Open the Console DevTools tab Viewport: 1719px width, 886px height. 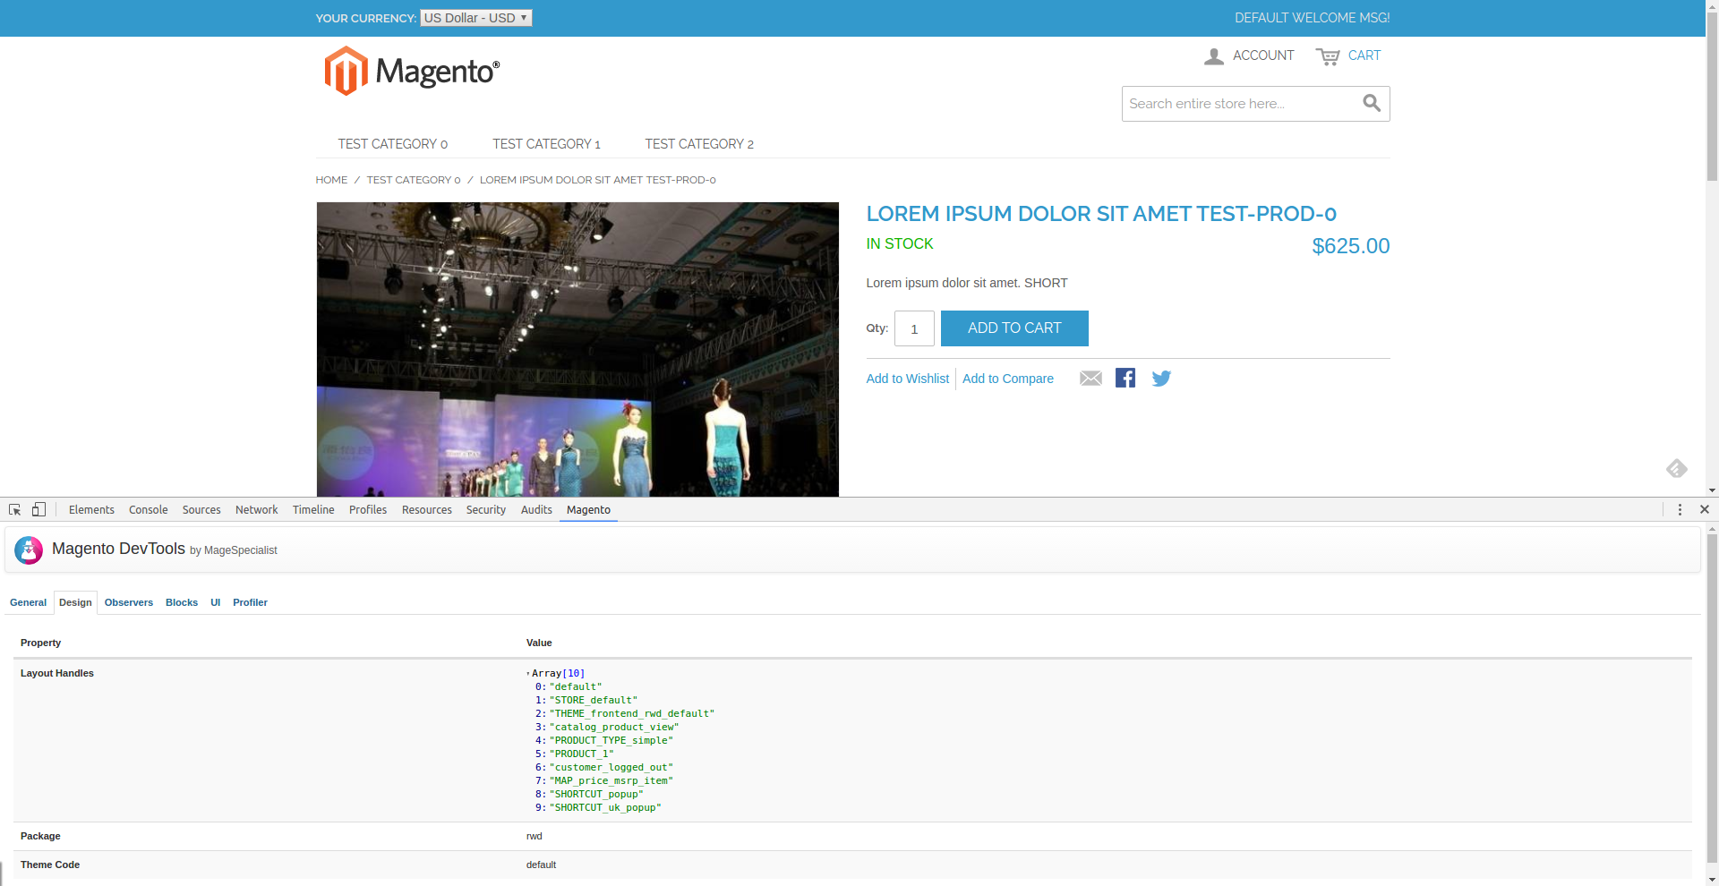pos(149,509)
